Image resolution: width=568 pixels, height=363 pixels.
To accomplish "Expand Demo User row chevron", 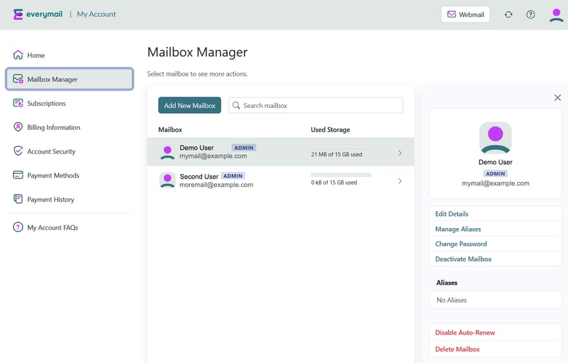I will pyautogui.click(x=400, y=153).
